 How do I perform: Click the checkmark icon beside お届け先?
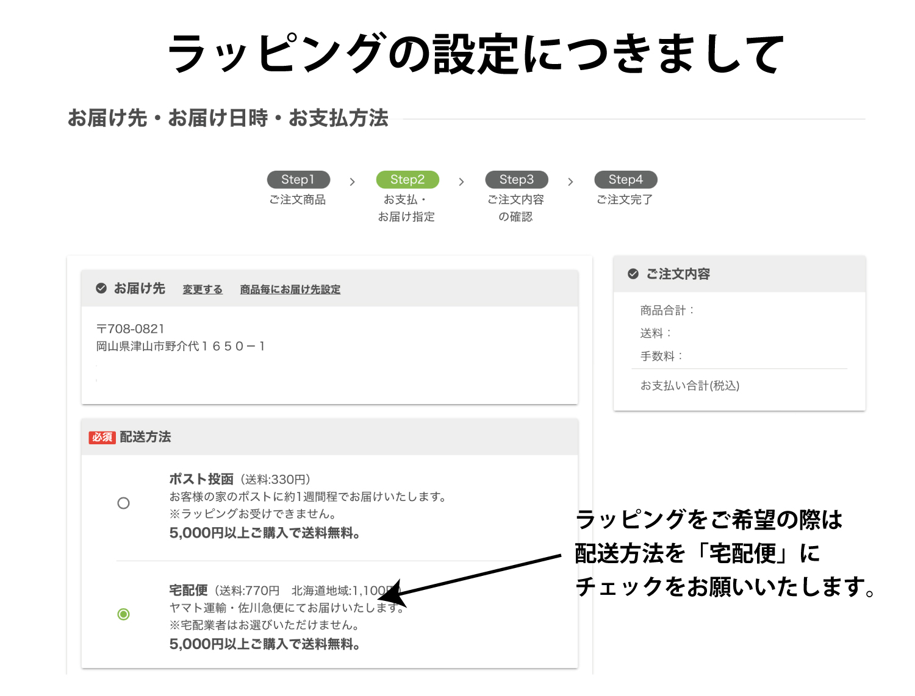(101, 288)
